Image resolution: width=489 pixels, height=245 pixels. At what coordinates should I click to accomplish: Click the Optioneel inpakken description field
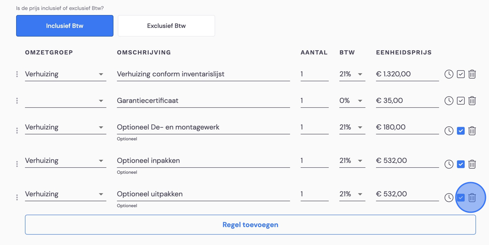point(203,161)
